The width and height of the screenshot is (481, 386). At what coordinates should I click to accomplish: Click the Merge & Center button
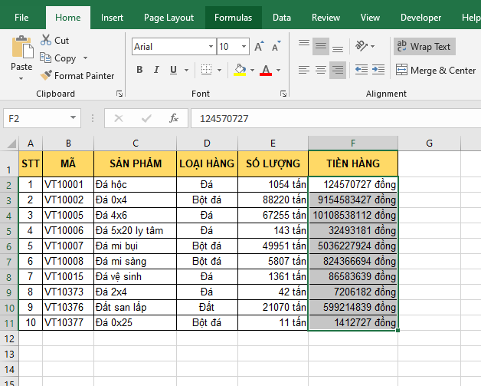(x=436, y=71)
